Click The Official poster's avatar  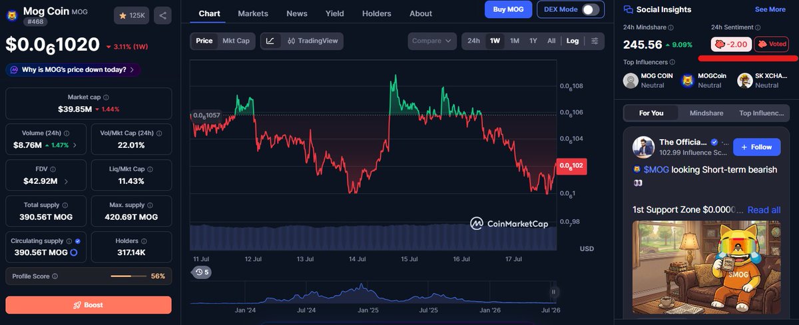click(643, 147)
